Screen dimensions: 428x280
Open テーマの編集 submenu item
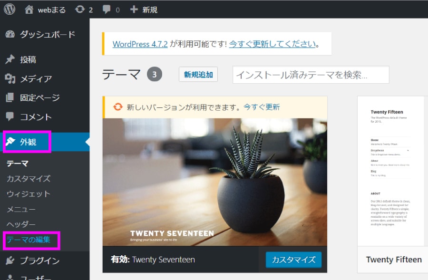[29, 240]
